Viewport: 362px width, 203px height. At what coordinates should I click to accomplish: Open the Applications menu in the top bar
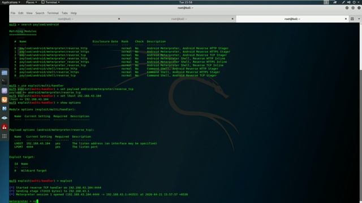[x=11, y=2]
